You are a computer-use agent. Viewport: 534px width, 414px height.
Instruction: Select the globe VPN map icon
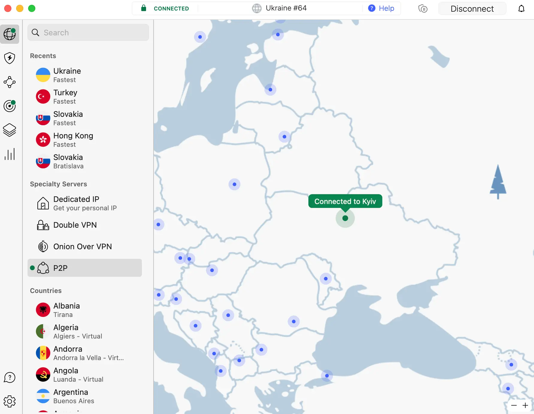(x=10, y=34)
